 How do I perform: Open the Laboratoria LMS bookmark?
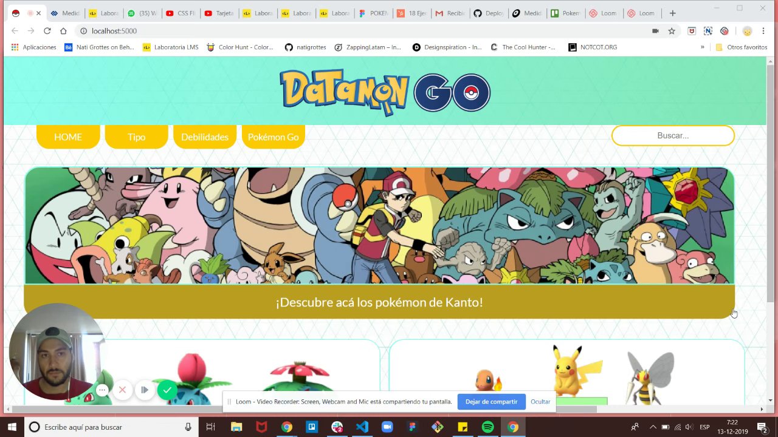170,47
